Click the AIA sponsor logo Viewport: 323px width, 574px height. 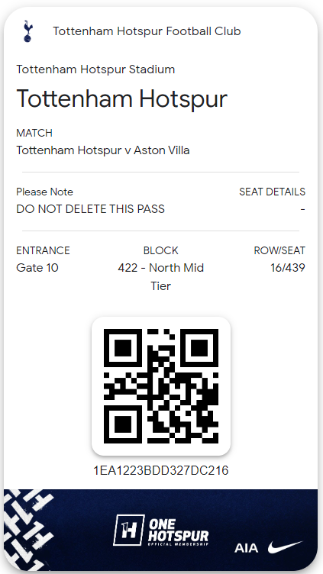[247, 548]
